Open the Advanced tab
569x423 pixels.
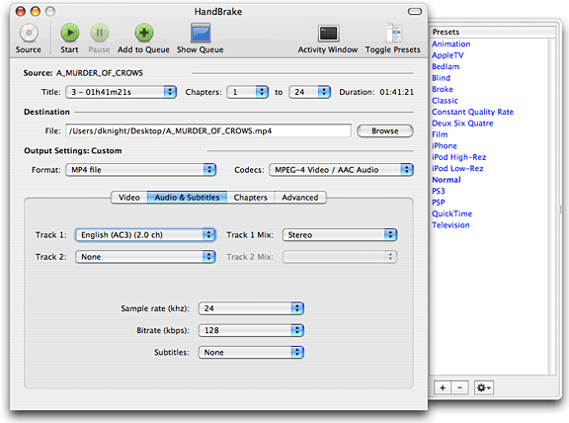coord(300,198)
